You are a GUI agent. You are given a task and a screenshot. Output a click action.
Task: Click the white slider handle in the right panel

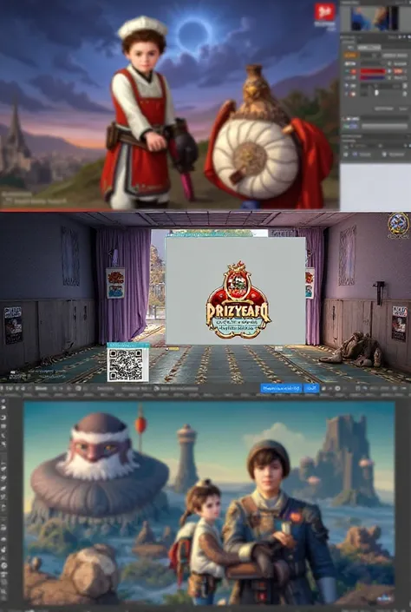point(376,93)
